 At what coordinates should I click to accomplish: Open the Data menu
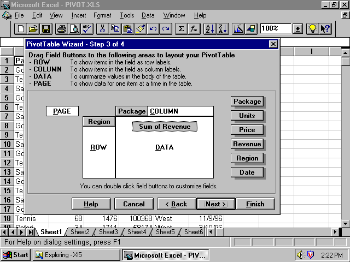coord(148,15)
